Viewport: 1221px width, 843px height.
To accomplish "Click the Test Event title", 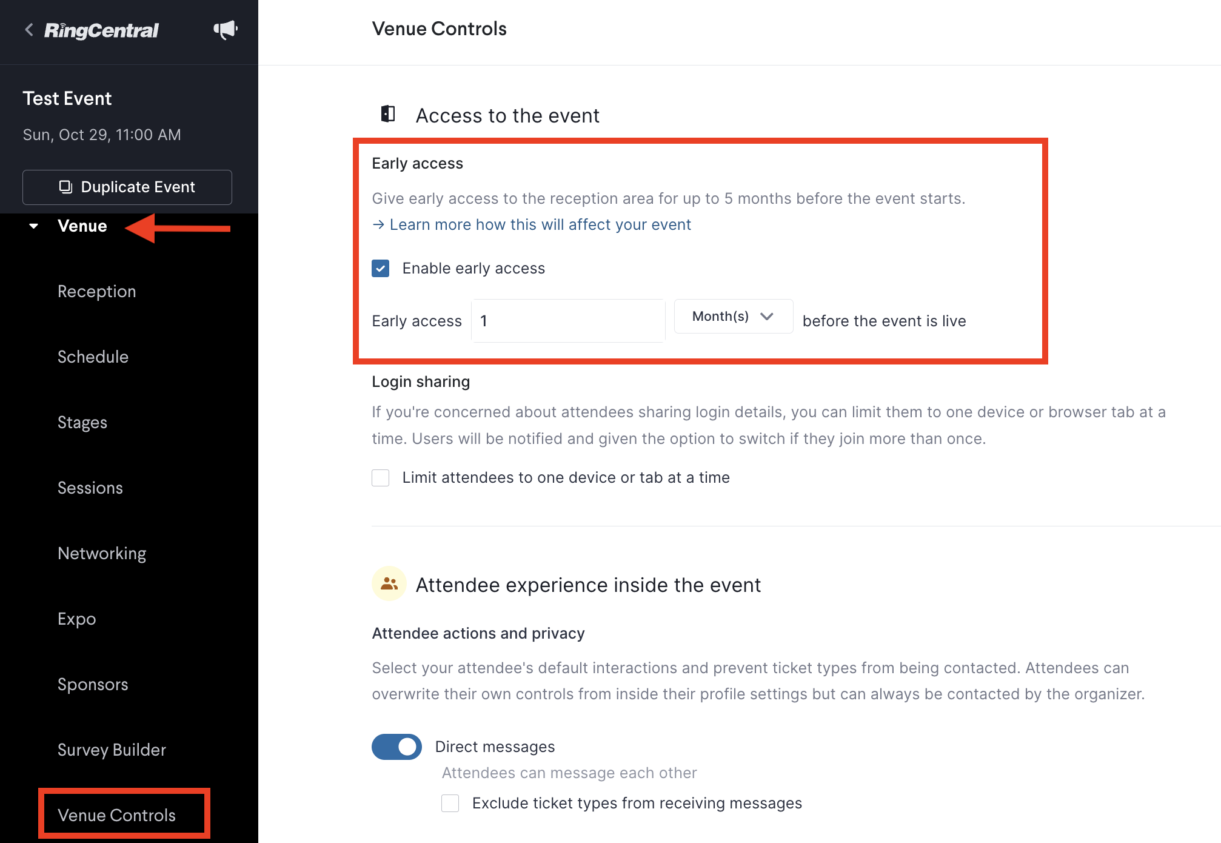I will coord(67,98).
